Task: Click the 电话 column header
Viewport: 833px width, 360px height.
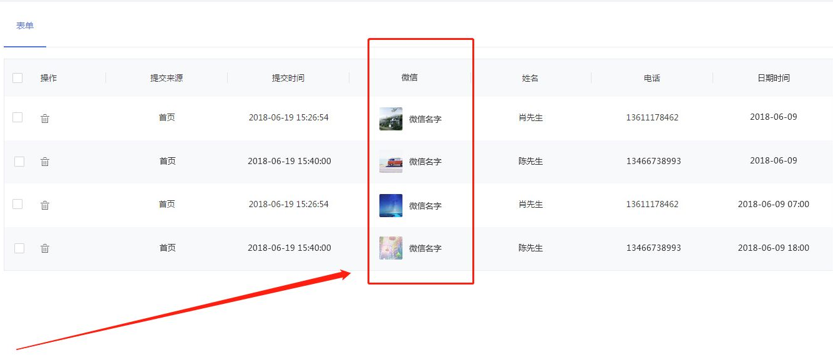Action: click(x=652, y=78)
